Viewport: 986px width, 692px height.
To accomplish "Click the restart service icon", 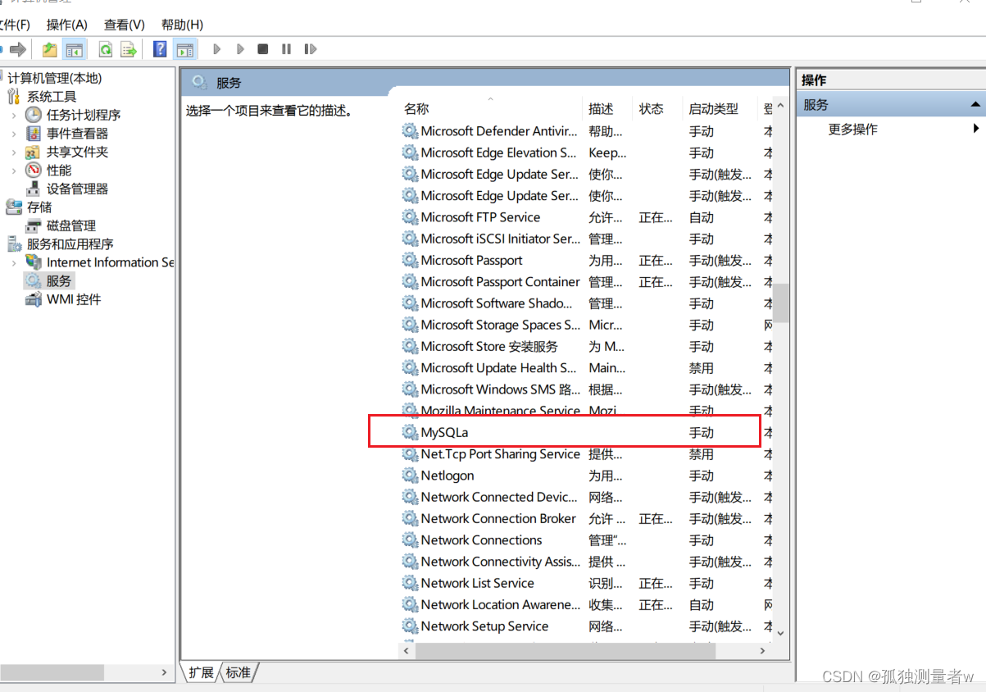I will tap(311, 48).
